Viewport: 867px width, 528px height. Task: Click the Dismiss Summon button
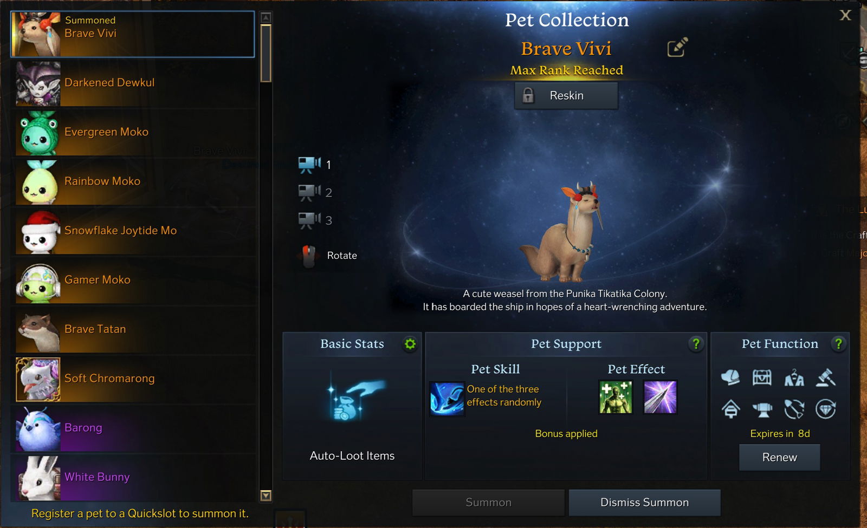pos(645,503)
